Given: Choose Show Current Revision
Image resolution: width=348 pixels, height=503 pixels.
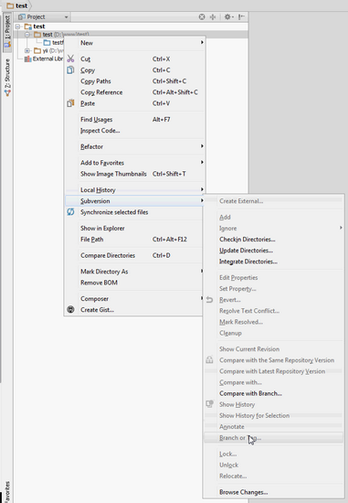Looking at the screenshot, I should pos(249,349).
